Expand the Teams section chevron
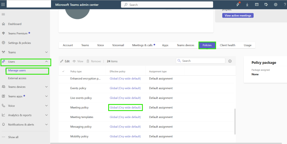Screen dimensions: 287x144 pyautogui.click(x=47, y=52)
